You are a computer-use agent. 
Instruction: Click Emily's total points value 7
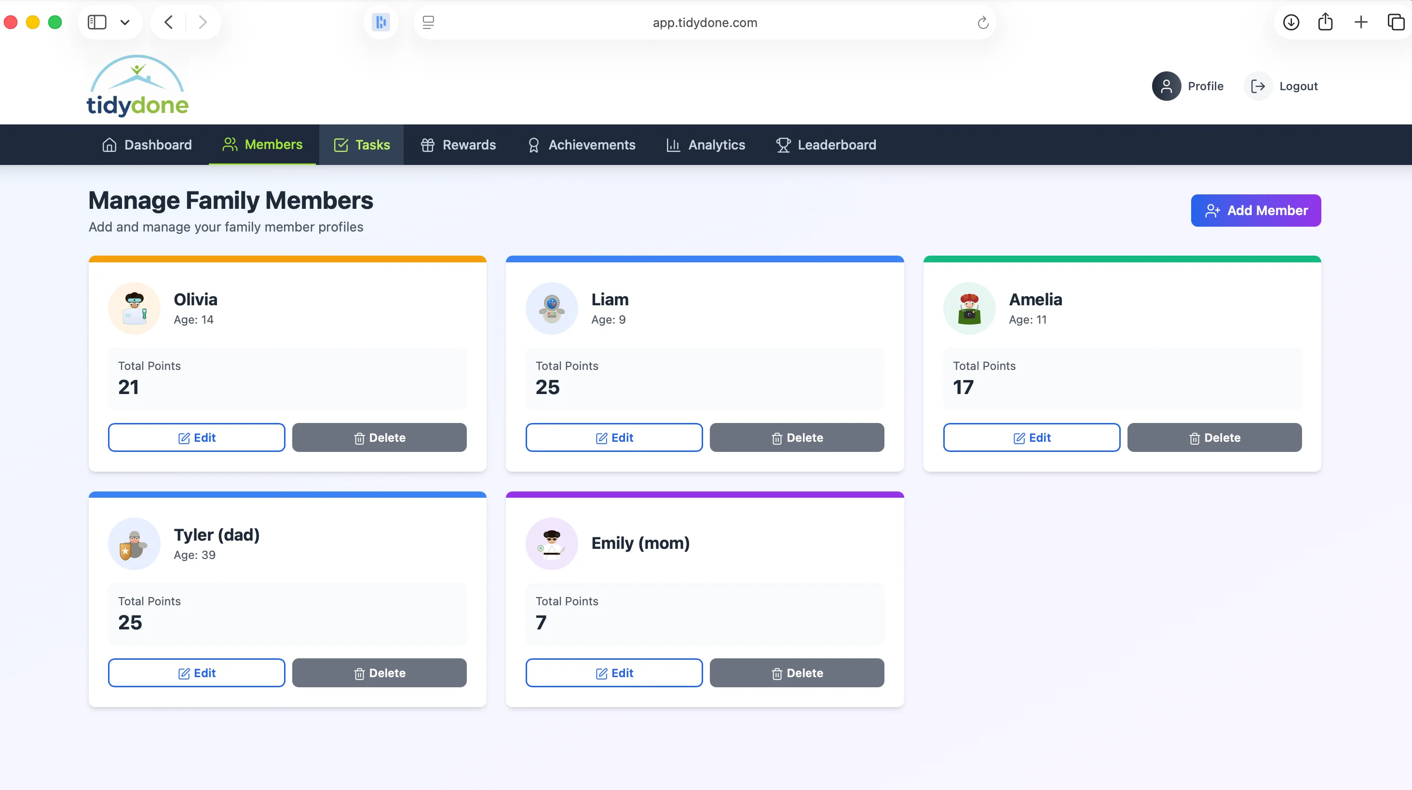[x=541, y=622]
